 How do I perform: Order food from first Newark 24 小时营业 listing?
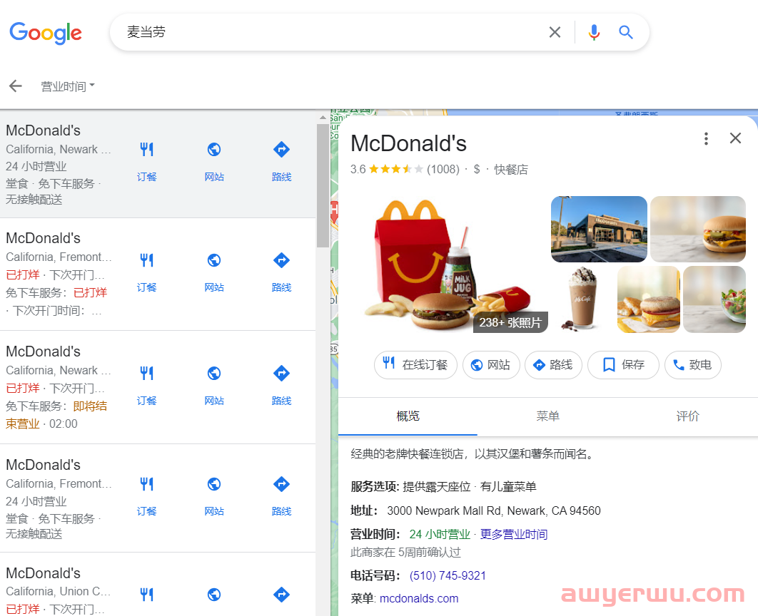pos(146,161)
